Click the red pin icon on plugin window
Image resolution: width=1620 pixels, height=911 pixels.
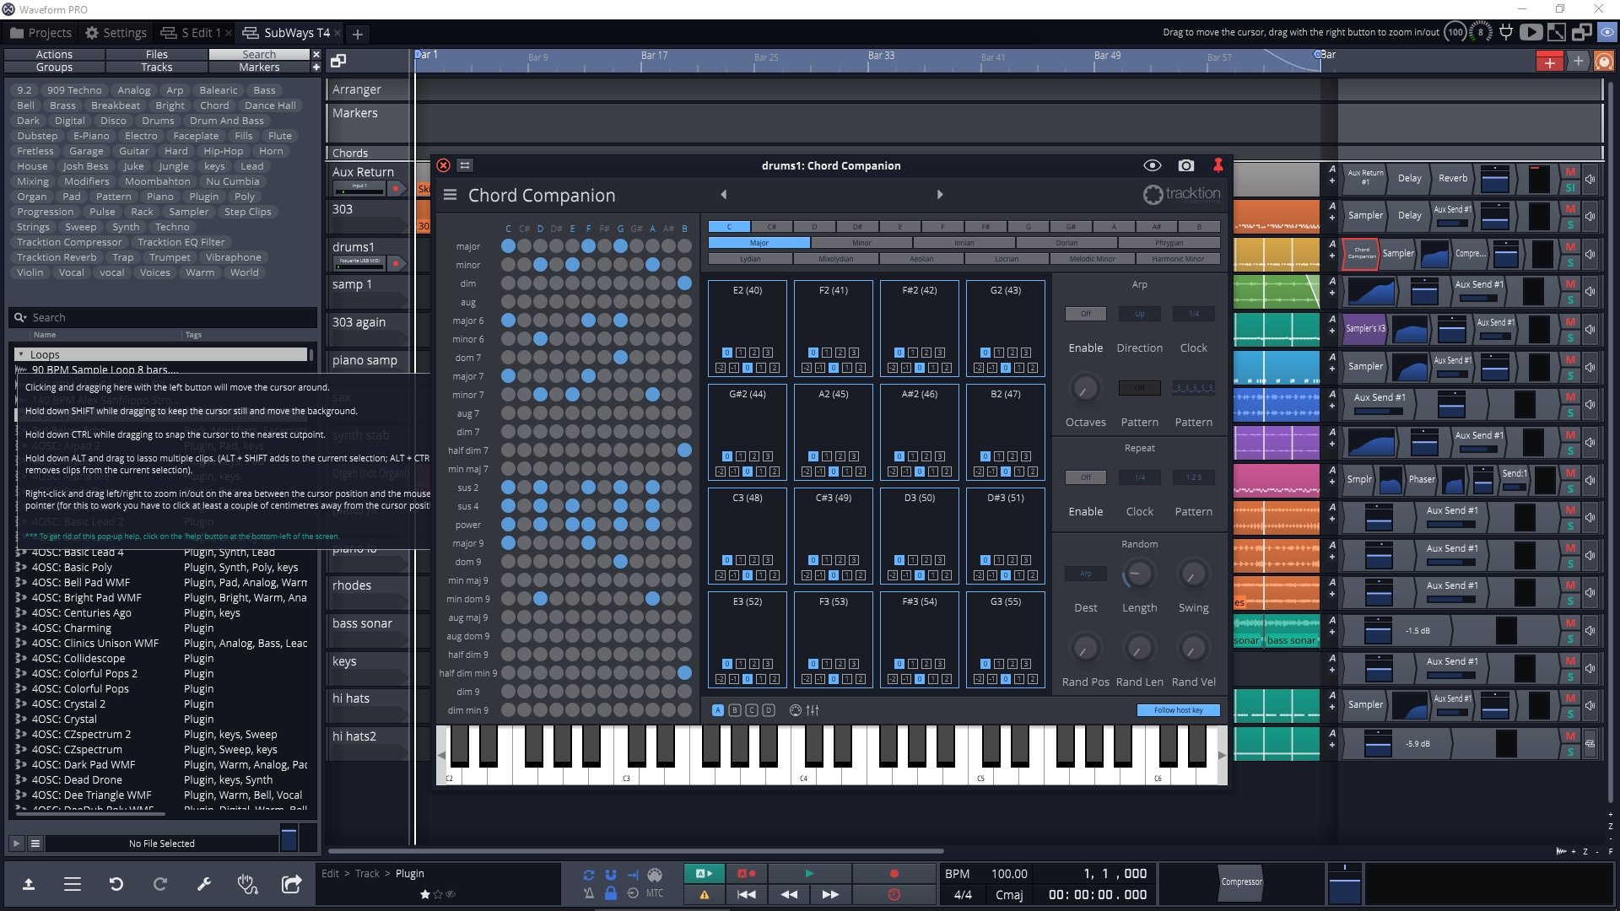click(x=1218, y=165)
